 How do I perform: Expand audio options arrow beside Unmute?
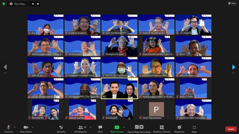pyautogui.click(x=14, y=127)
